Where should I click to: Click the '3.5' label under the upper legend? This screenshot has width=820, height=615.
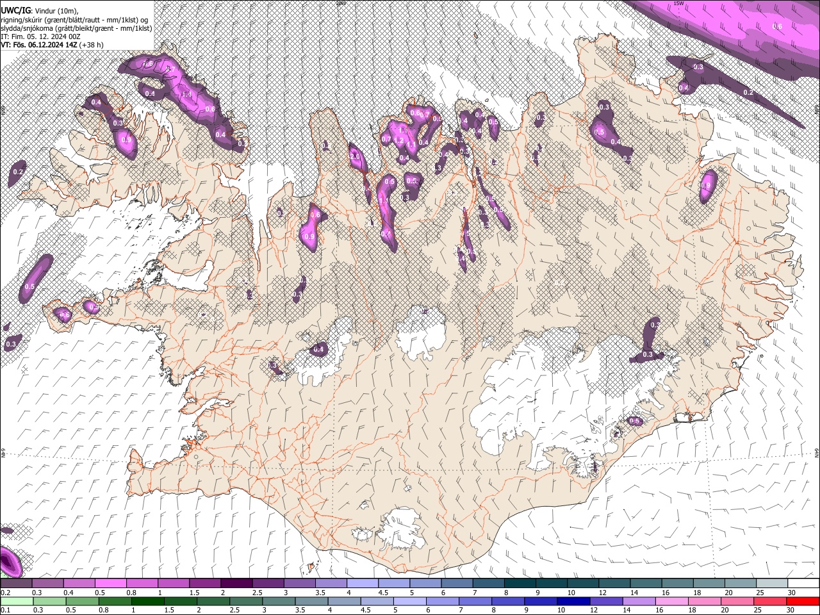[x=320, y=593]
